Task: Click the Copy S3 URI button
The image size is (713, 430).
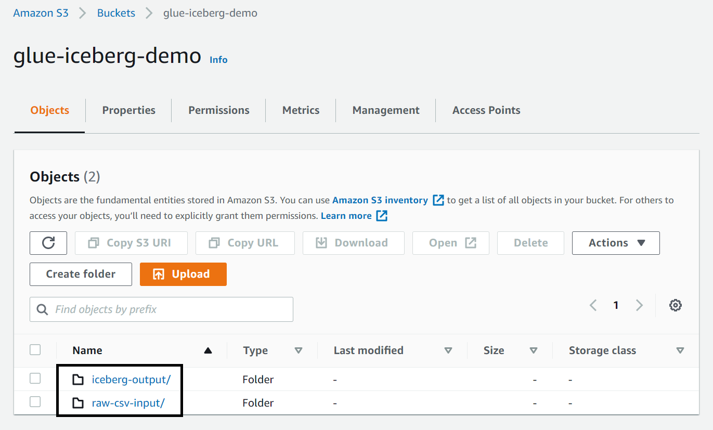Action: [x=131, y=243]
